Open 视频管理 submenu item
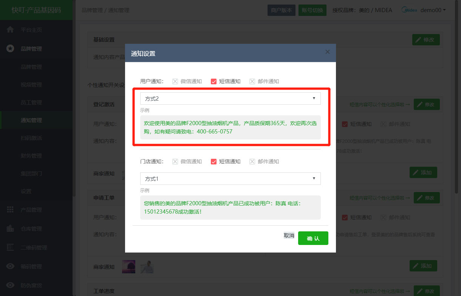Screen dimensions: 461x296 [x=36, y=85]
